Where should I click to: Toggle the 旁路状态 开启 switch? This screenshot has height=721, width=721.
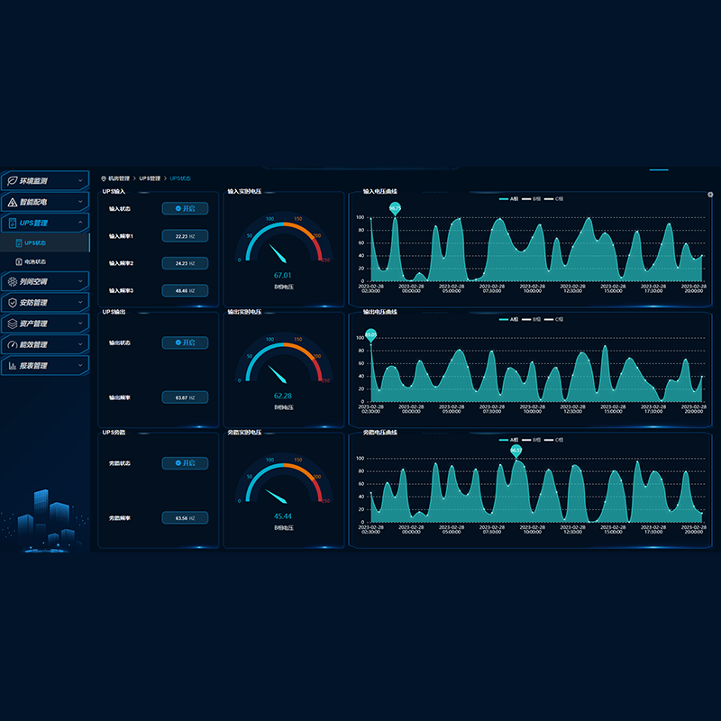[185, 462]
